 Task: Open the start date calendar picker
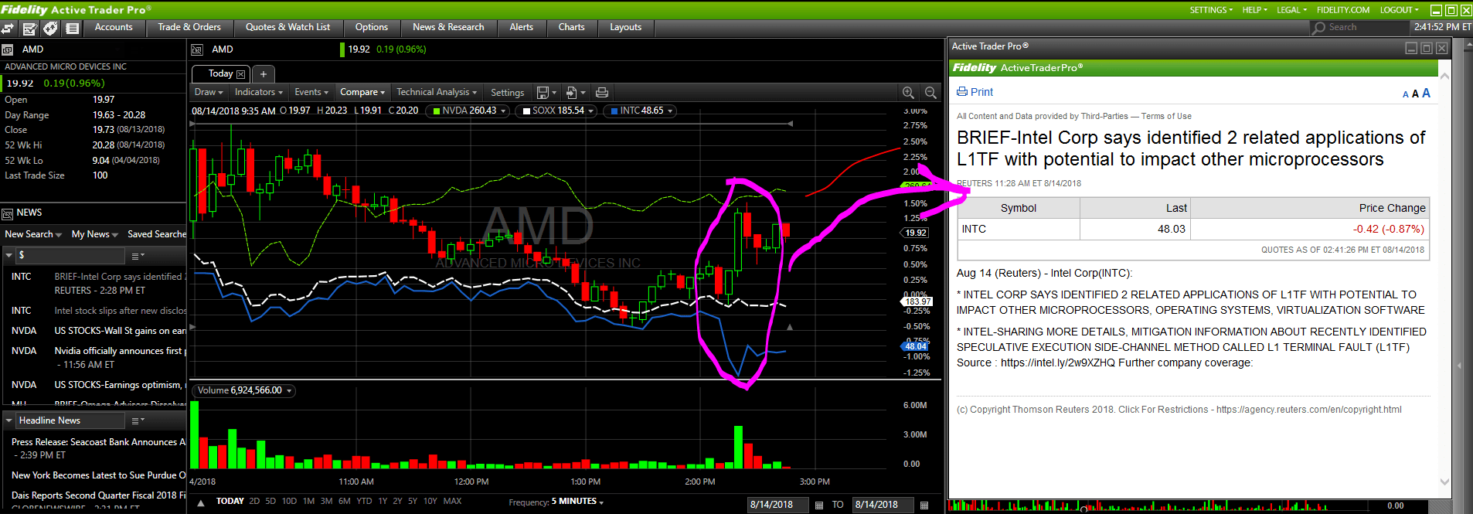click(x=819, y=505)
